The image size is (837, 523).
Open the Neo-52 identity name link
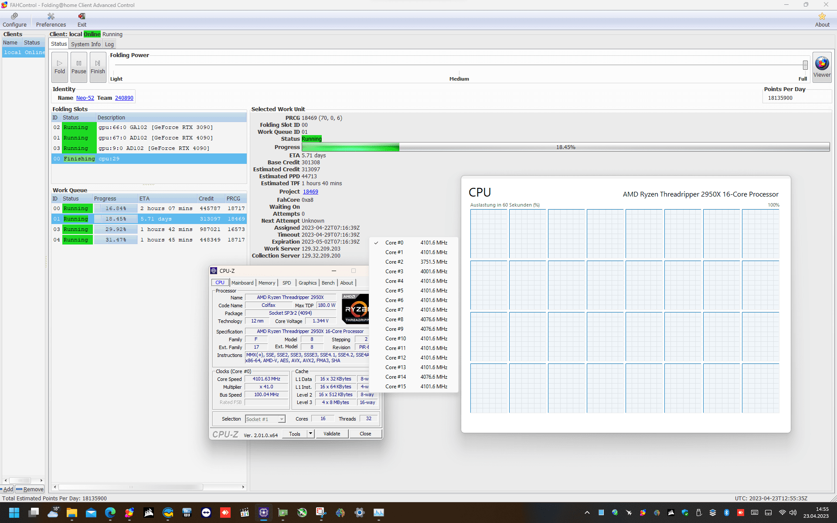click(x=85, y=98)
